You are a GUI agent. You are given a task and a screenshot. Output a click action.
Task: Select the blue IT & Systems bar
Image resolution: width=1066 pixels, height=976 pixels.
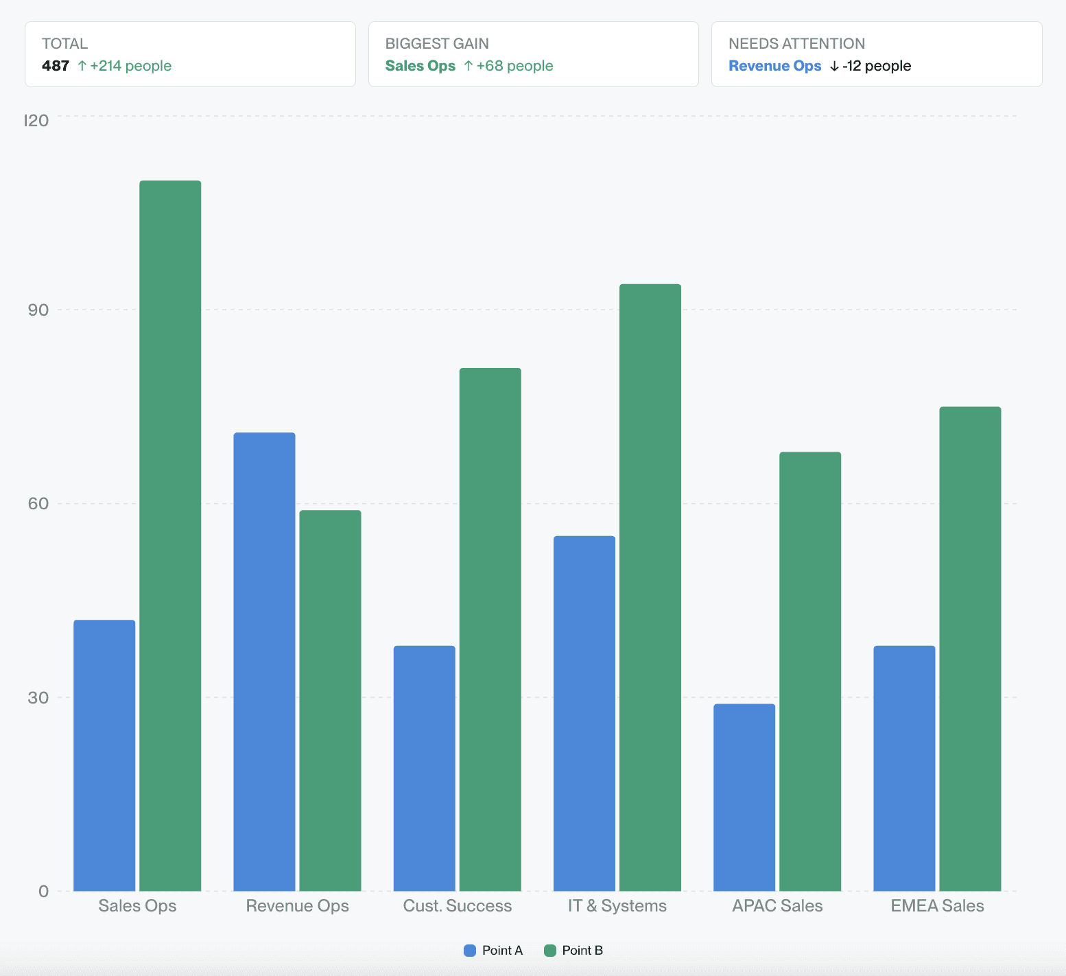click(584, 714)
